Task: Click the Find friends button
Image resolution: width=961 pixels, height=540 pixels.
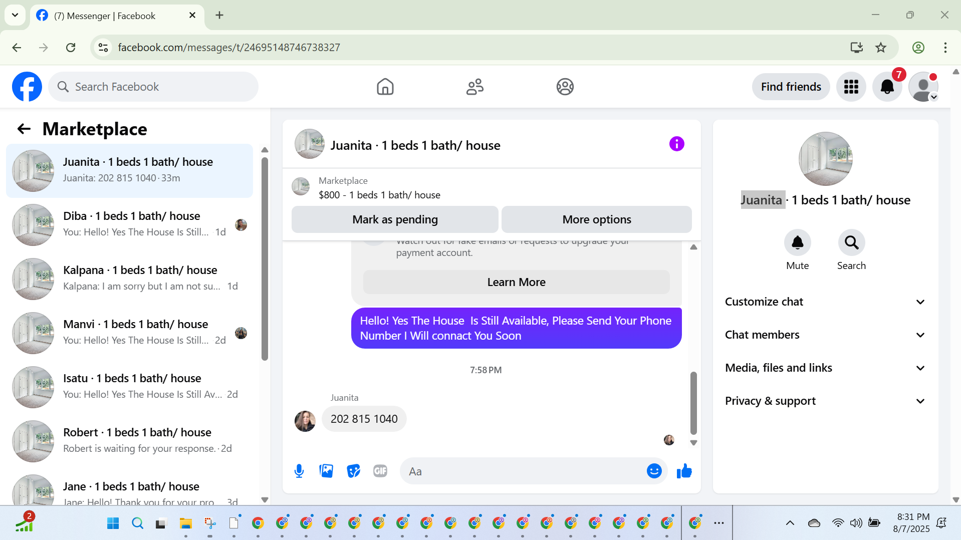Action: [791, 87]
